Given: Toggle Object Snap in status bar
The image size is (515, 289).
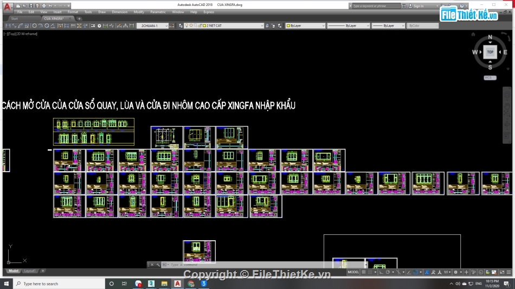Looking at the screenshot, I should 416,272.
